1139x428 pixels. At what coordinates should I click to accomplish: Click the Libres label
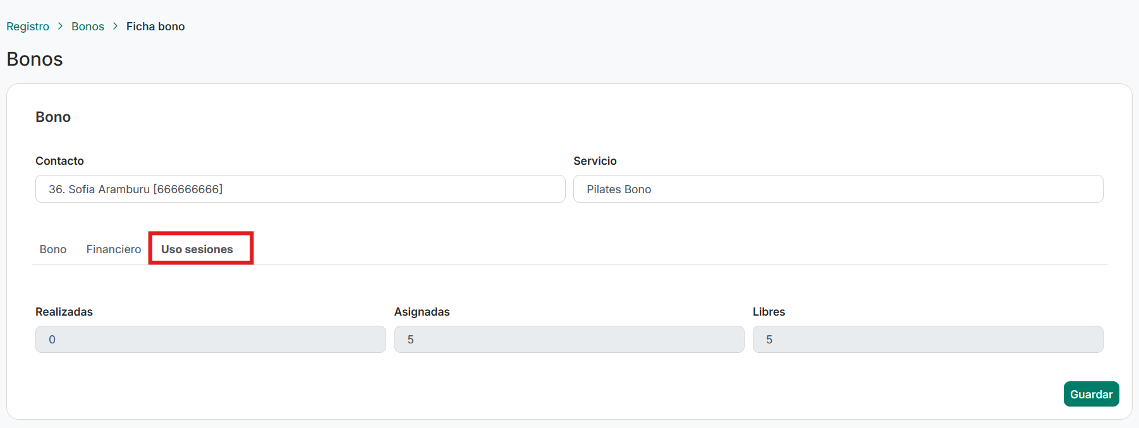pos(769,312)
